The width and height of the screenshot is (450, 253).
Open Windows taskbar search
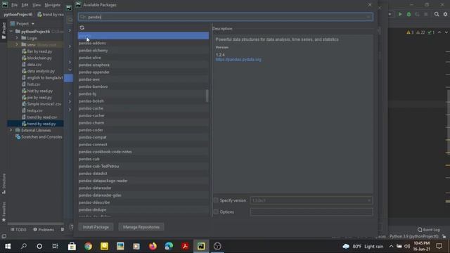23,246
